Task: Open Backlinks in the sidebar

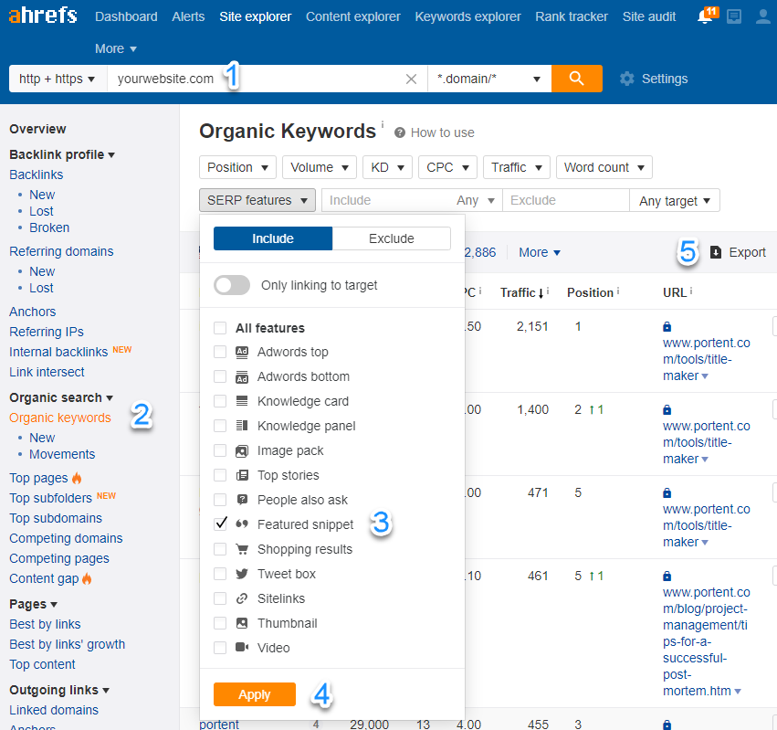Action: [37, 175]
